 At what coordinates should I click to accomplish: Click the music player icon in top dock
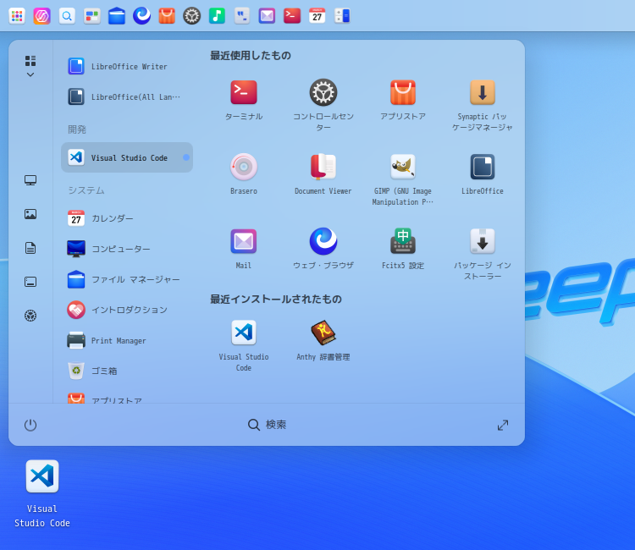click(217, 15)
